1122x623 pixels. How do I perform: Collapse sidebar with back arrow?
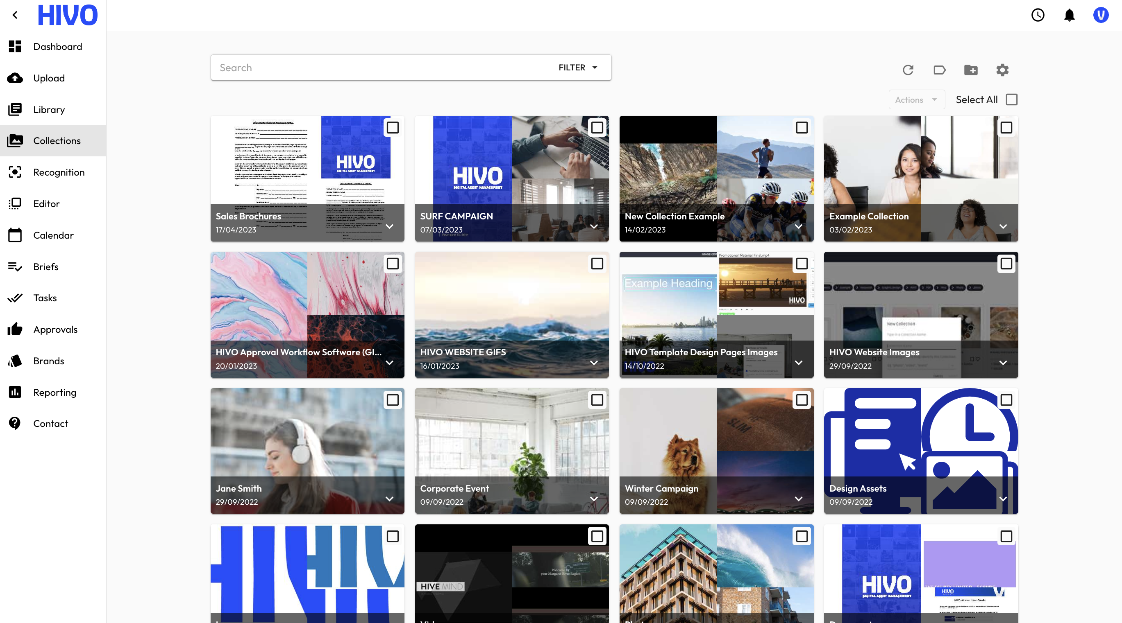point(15,15)
